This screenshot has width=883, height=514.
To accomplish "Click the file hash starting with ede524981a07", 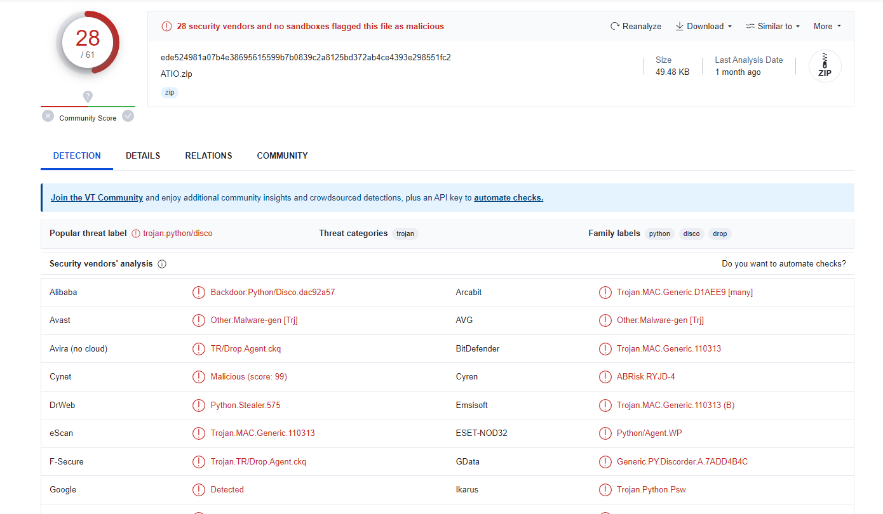I will (x=306, y=57).
